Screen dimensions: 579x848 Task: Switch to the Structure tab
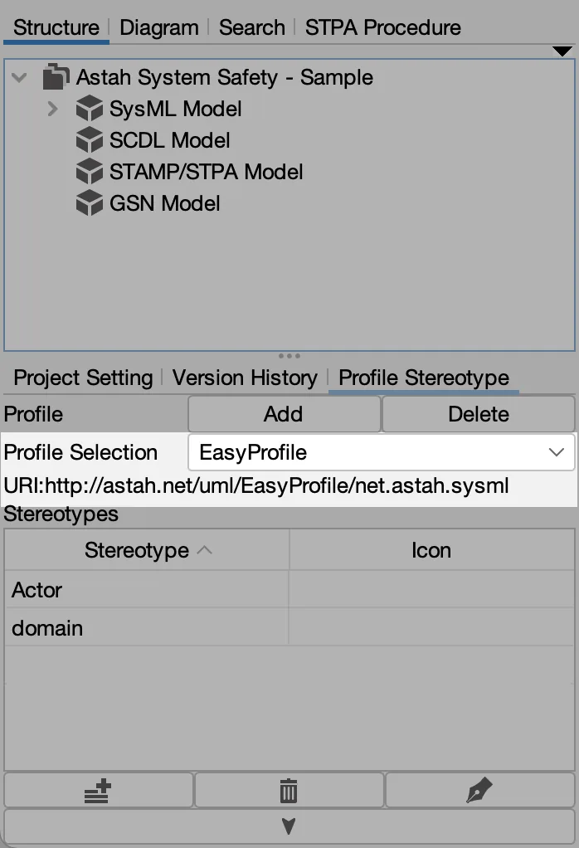click(56, 27)
